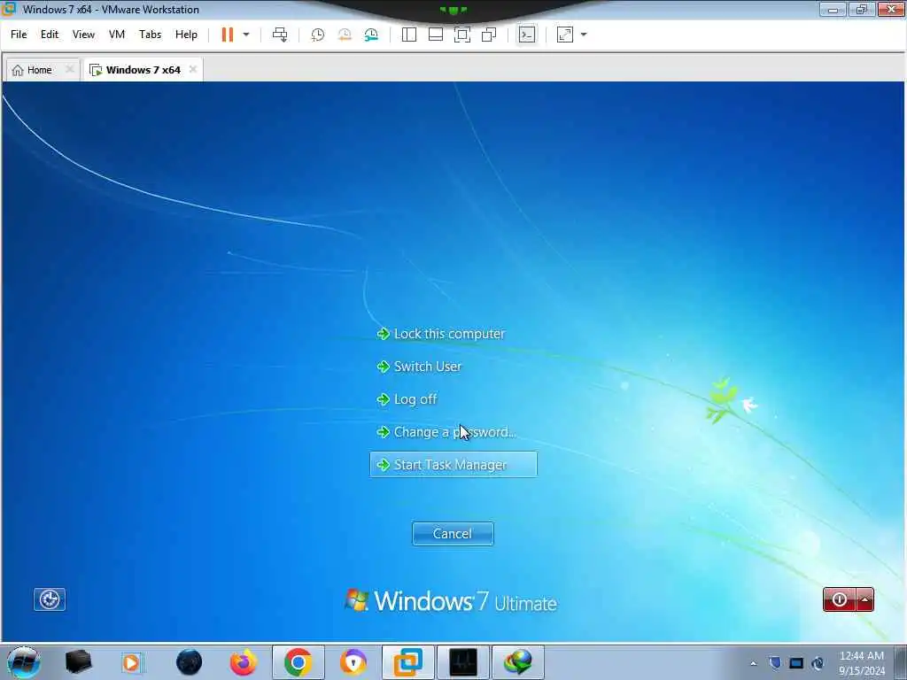Select Change a password option
The height and width of the screenshot is (680, 907).
[446, 432]
